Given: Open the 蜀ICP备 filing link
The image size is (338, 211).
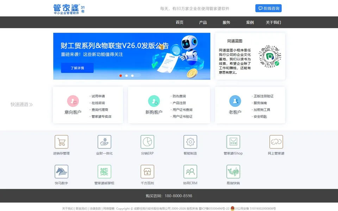Looking at the screenshot, I should pos(214,209).
